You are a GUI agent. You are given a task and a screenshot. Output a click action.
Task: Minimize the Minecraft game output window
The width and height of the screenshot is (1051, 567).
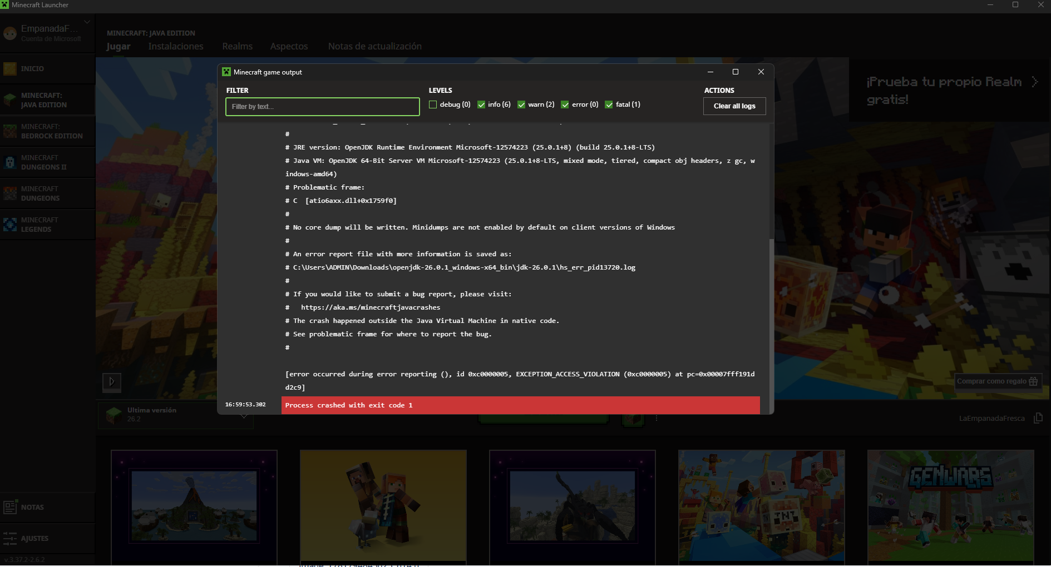(710, 72)
